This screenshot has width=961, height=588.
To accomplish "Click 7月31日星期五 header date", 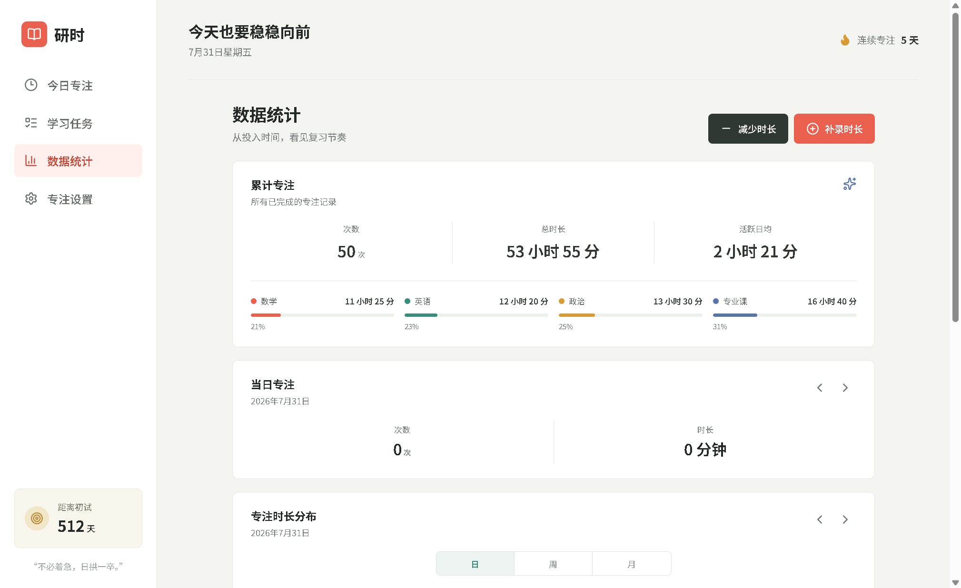I will click(220, 52).
